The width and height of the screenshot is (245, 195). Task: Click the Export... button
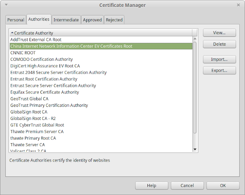(x=219, y=71)
